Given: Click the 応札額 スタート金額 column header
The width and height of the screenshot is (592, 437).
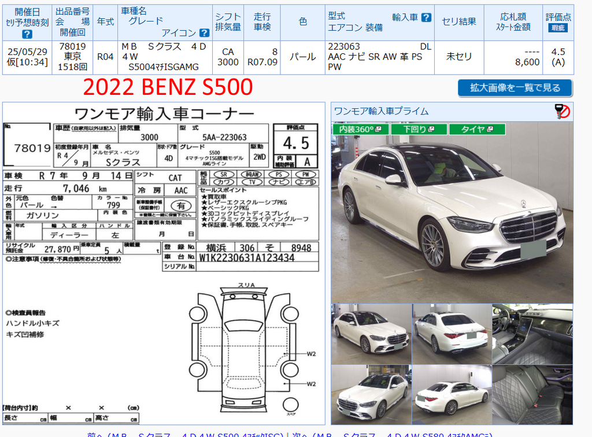Looking at the screenshot, I should pos(513,22).
